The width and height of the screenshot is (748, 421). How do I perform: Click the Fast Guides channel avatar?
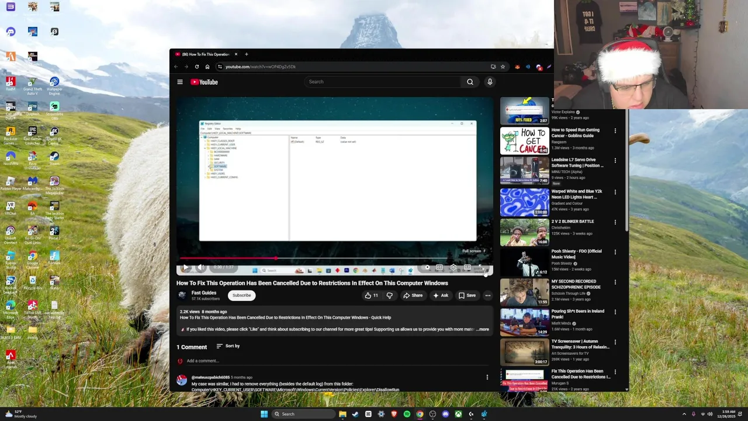click(182, 295)
